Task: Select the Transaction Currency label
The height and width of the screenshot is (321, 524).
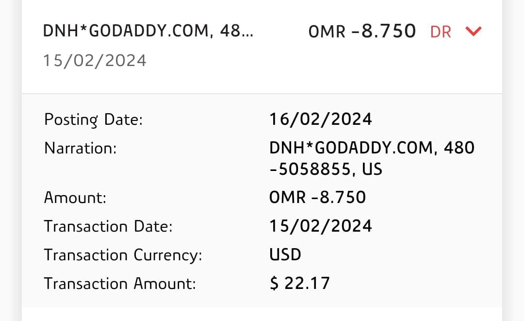Action: tap(123, 255)
